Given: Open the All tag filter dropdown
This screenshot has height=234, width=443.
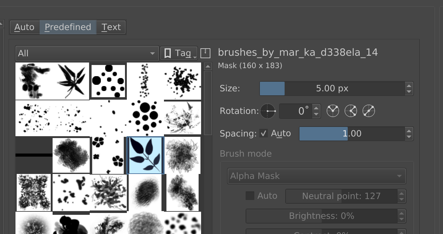Looking at the screenshot, I should tap(87, 53).
